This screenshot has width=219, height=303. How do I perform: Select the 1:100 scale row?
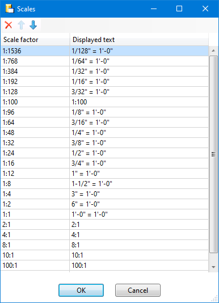point(104,102)
